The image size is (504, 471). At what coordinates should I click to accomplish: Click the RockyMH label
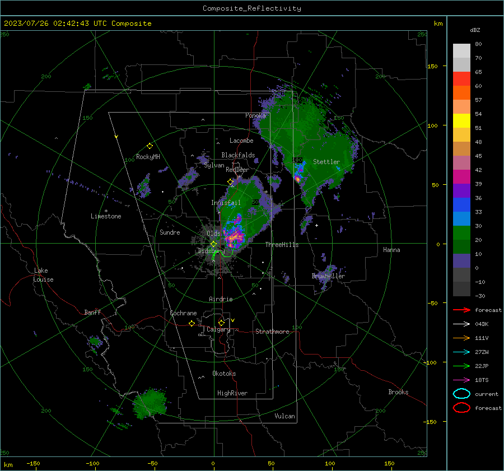click(148, 157)
